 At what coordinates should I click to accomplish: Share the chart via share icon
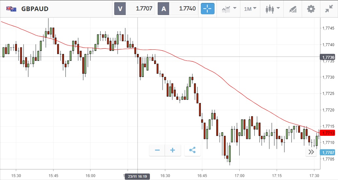point(192,150)
